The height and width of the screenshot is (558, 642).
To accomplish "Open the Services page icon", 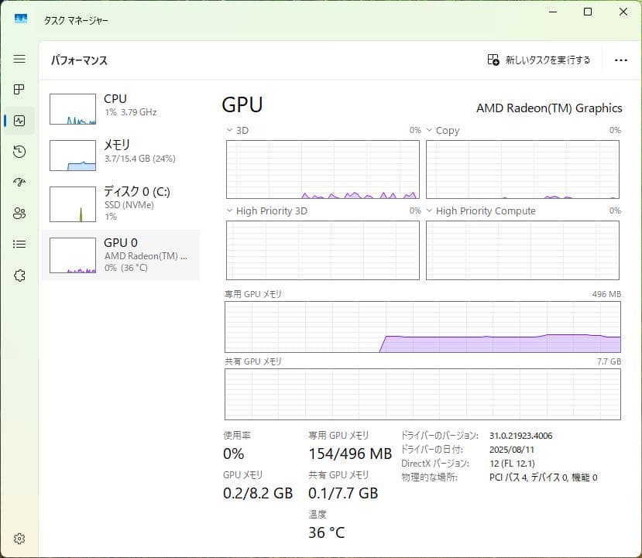I will (19, 275).
